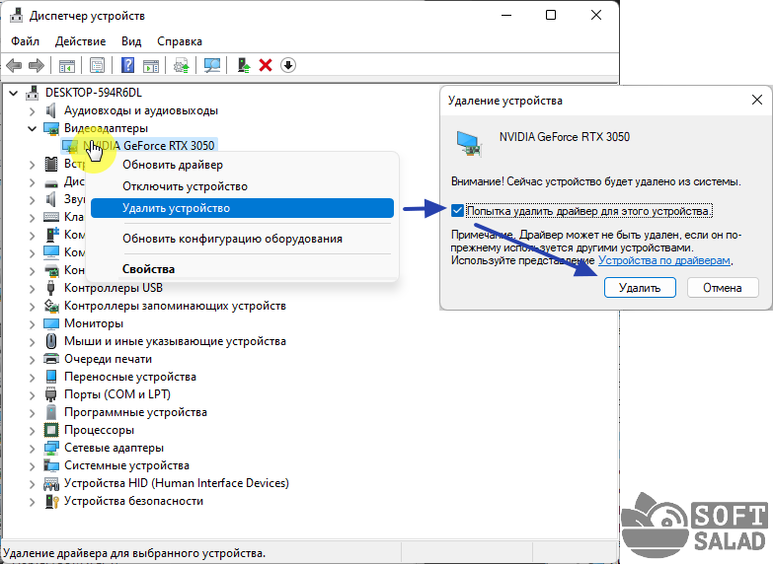Click the Порты (COM и LPT) port icon
Screen dimensions: 773x564
(50, 394)
